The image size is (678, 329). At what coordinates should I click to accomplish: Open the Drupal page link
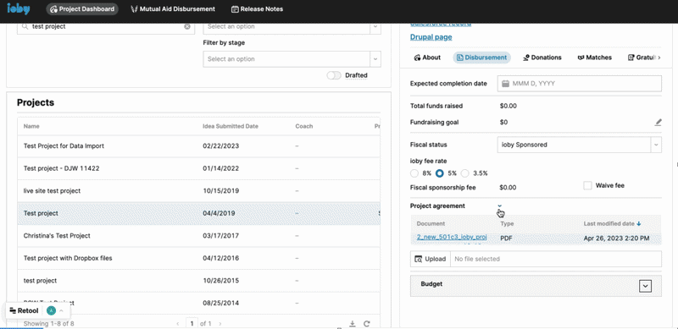pos(431,37)
